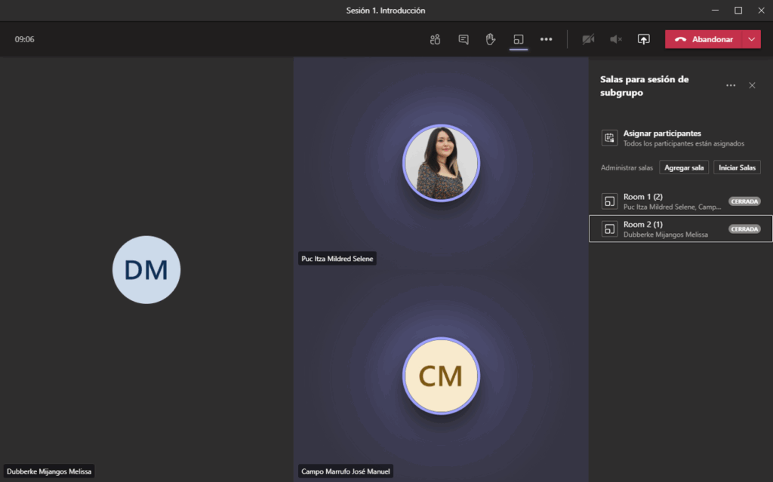
Task: Click the Room 1 icon
Action: (609, 201)
